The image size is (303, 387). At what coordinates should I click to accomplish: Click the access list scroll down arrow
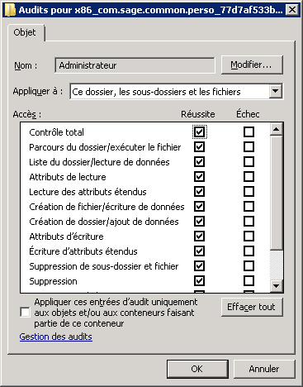pyautogui.click(x=277, y=286)
